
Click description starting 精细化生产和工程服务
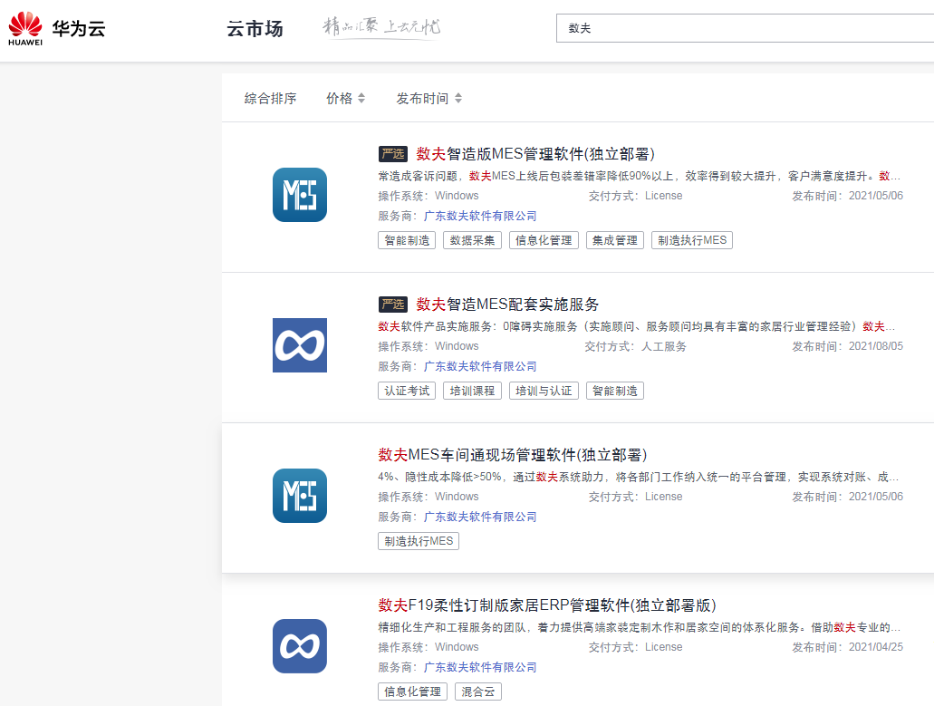[x=640, y=627]
